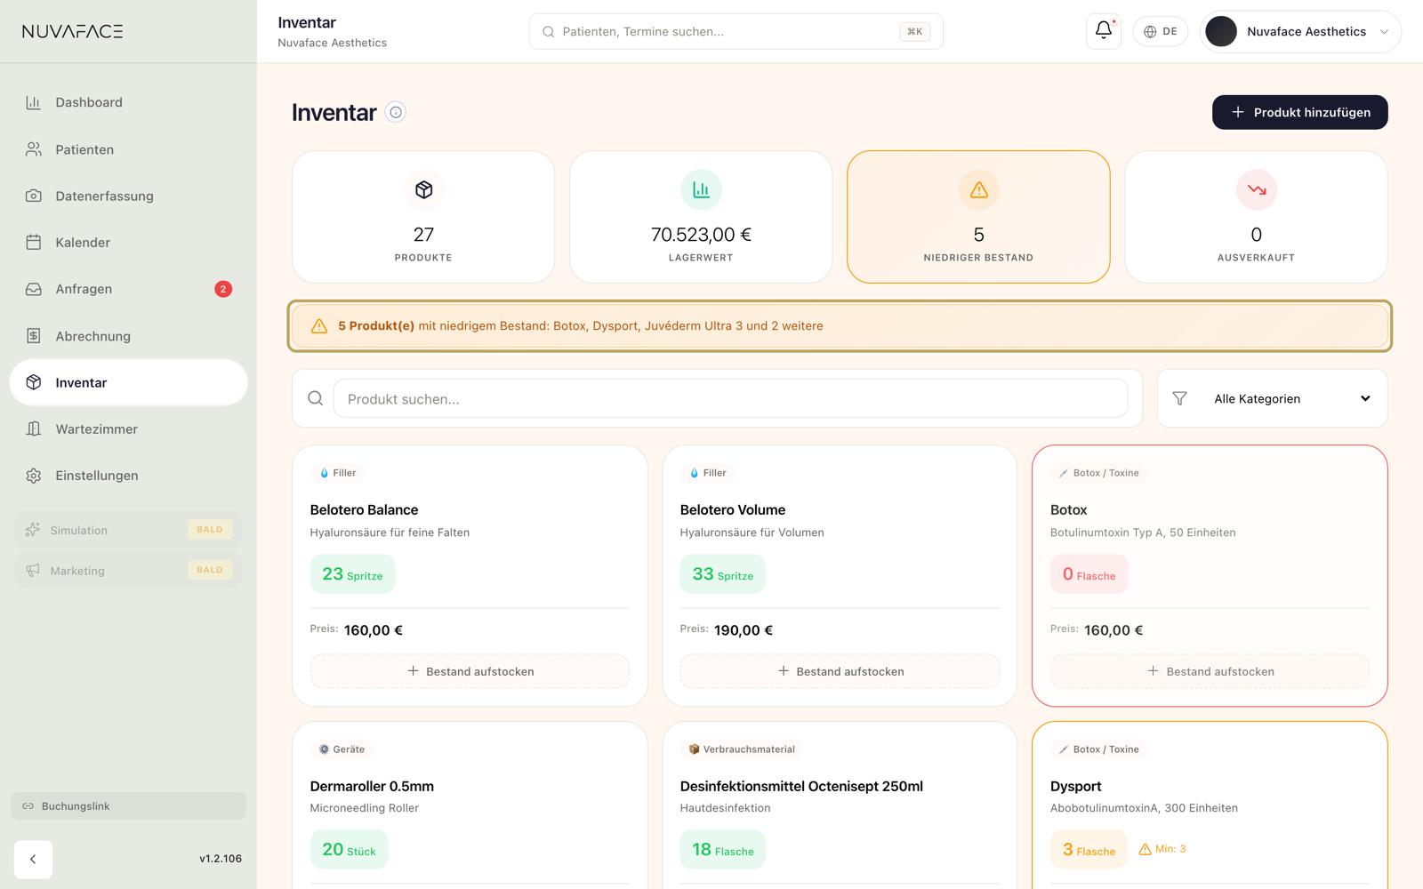Restock Belotero Balance with Bestand aufstocken
The image size is (1423, 889).
pos(470,671)
